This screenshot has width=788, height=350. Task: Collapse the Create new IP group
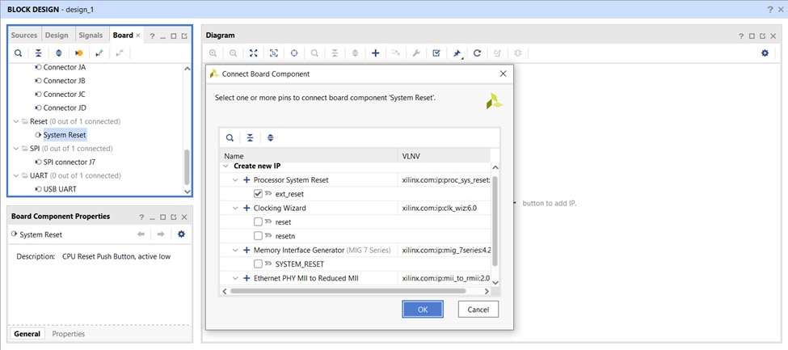(x=225, y=166)
